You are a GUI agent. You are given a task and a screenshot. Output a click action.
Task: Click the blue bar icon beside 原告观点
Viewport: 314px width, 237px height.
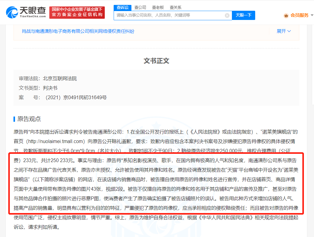click(14, 119)
